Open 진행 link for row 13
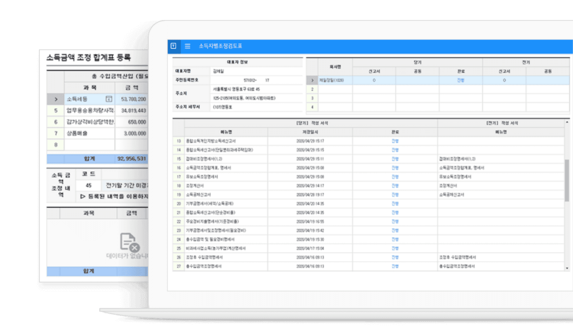 pos(395,141)
